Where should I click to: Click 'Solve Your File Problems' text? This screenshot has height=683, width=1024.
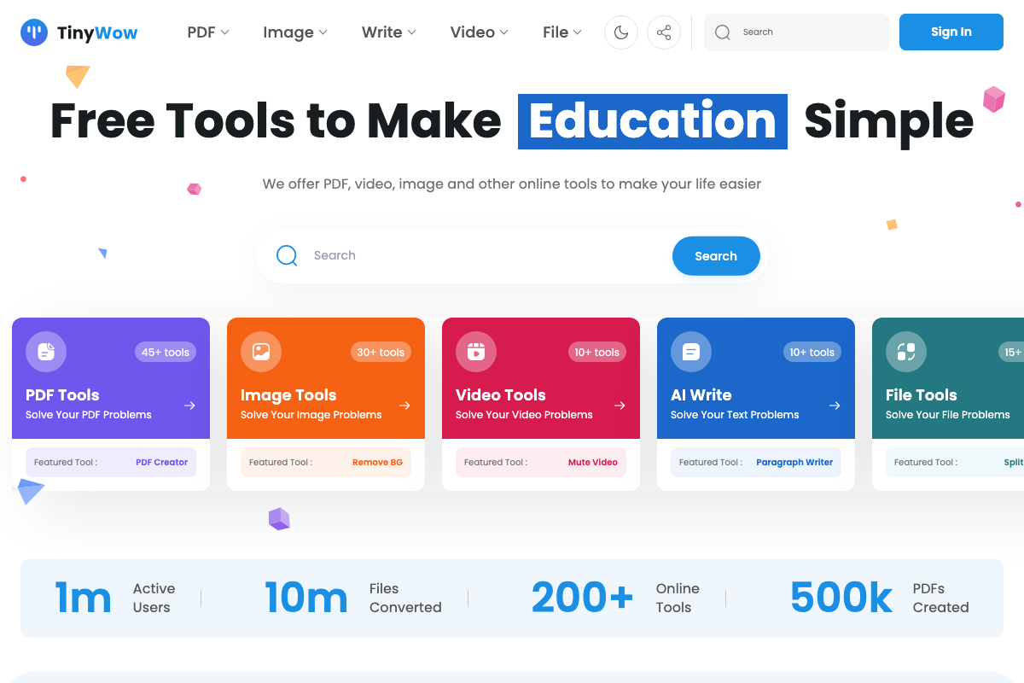point(948,415)
